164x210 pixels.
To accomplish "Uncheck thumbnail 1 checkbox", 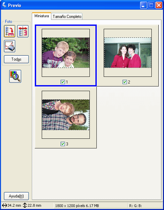I will pyautogui.click(x=63, y=82).
